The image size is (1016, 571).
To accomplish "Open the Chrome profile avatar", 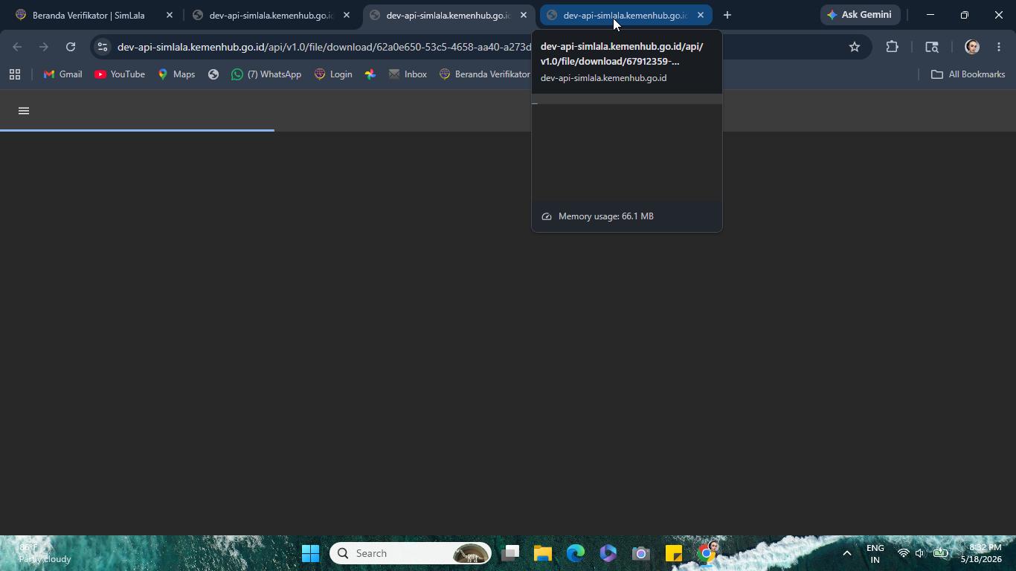I will [x=971, y=47].
